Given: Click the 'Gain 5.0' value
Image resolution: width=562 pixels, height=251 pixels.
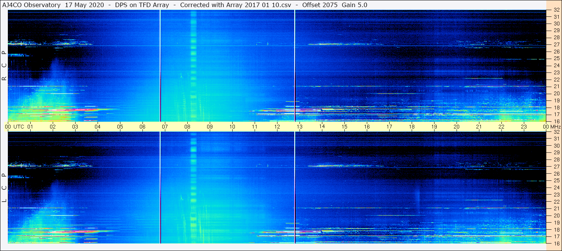Looking at the screenshot, I should pos(354,5).
